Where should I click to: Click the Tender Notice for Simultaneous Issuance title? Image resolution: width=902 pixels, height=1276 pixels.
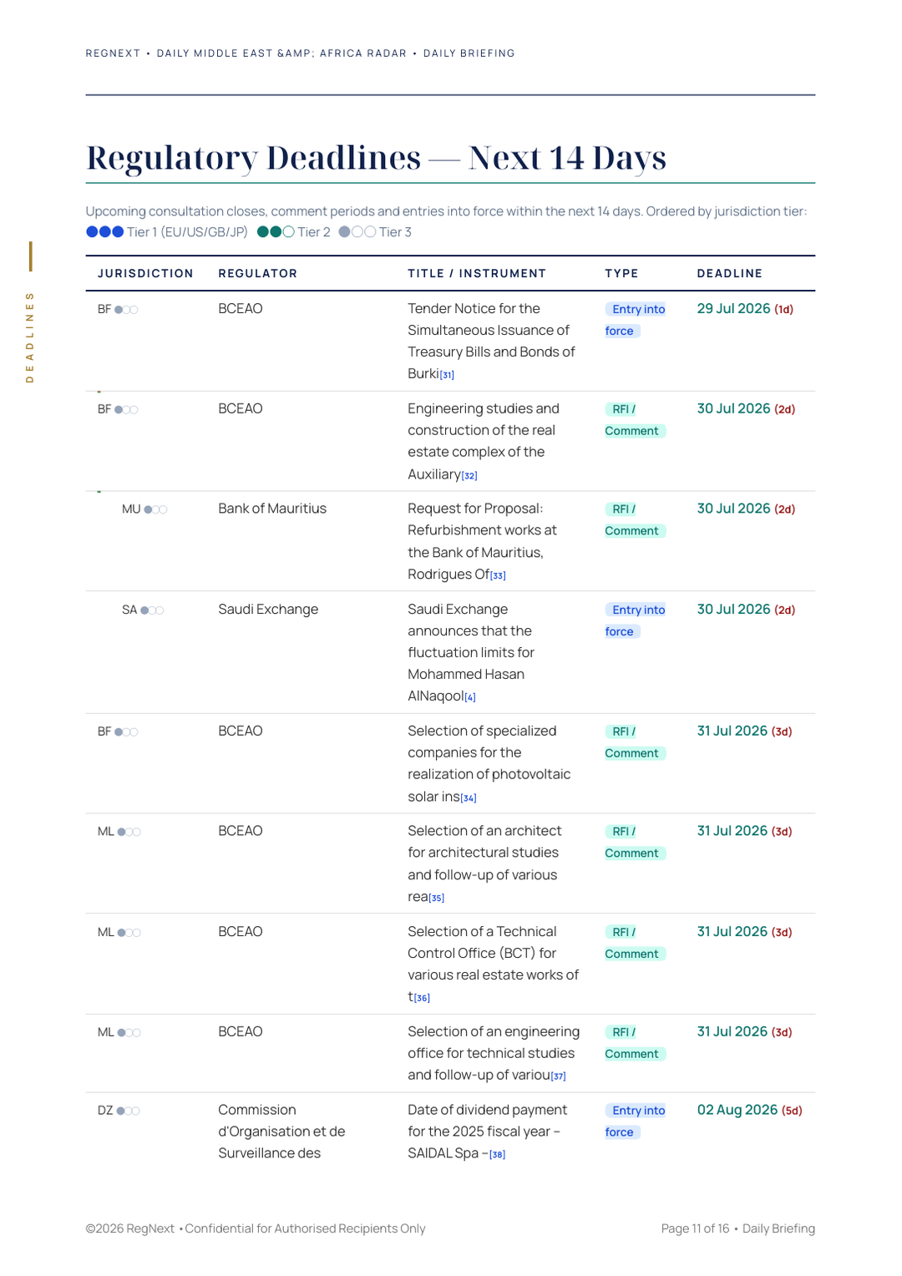click(x=491, y=342)
